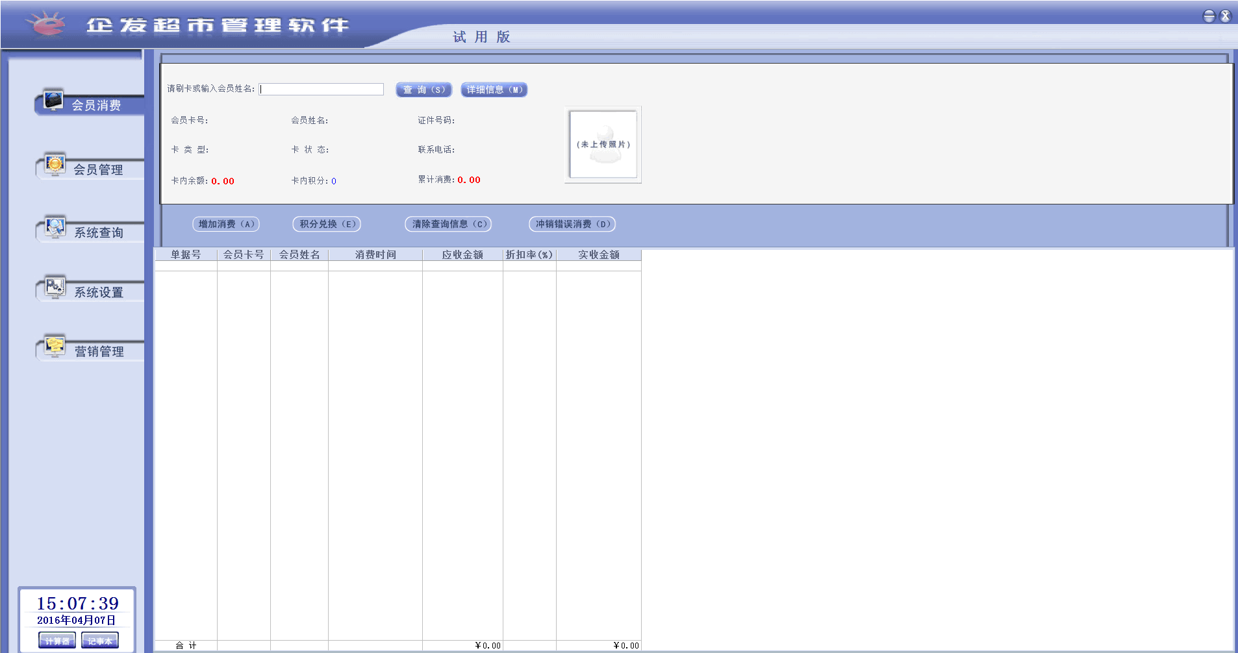Minimize the window with the round minus button
This screenshot has width=1238, height=653.
(1209, 16)
